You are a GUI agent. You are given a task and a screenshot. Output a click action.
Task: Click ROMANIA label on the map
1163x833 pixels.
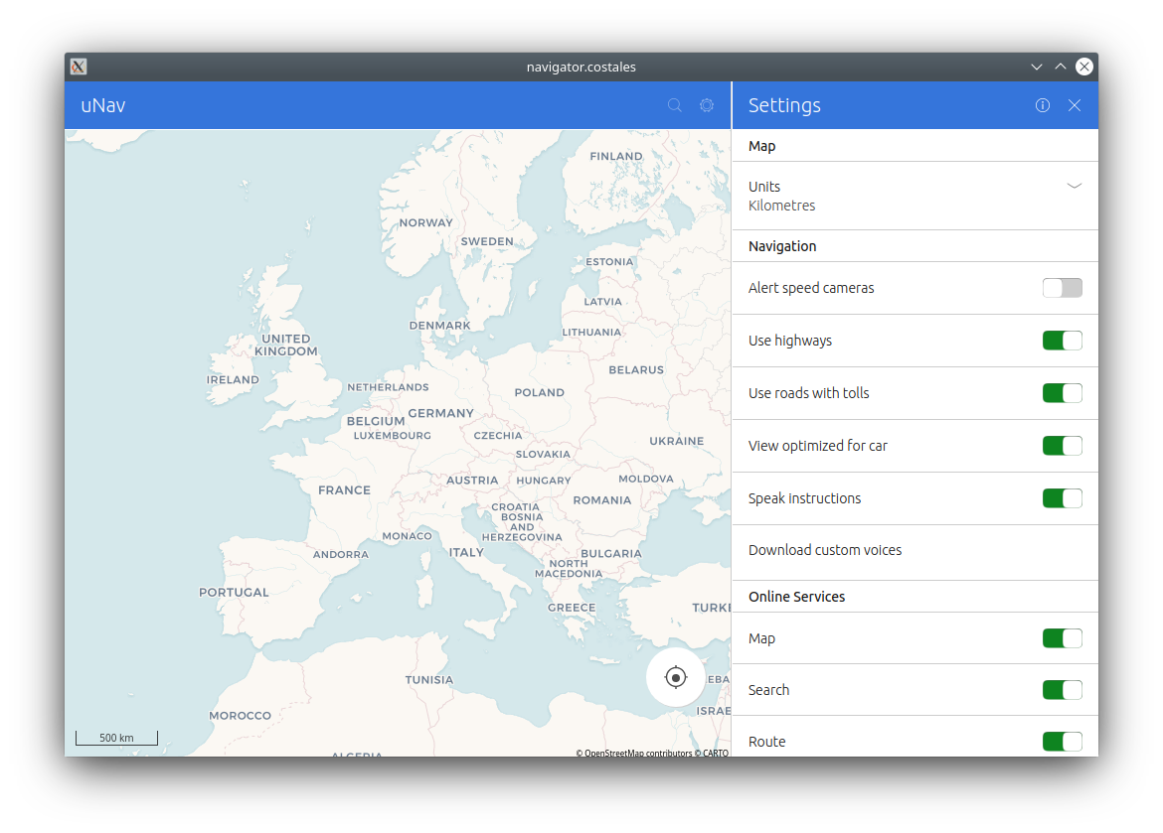click(601, 500)
